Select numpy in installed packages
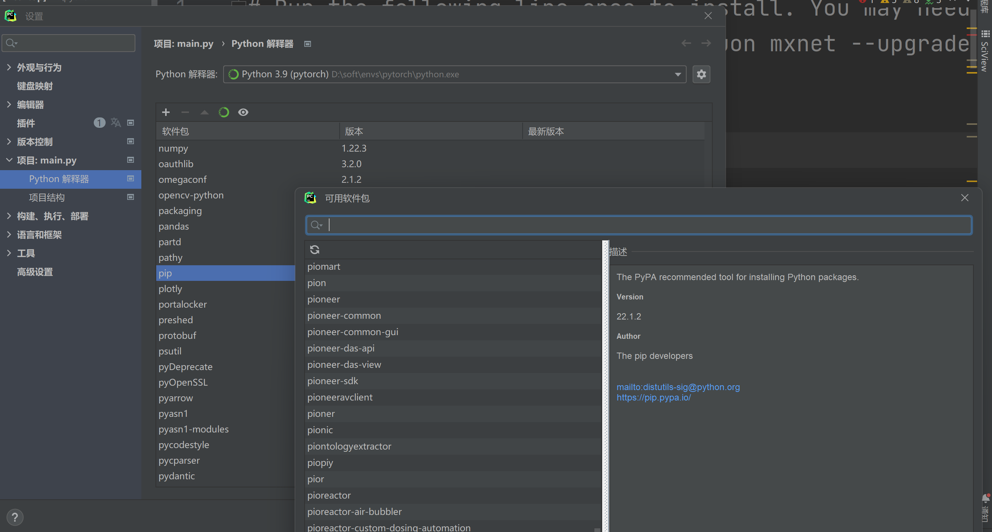The width and height of the screenshot is (992, 532). pyautogui.click(x=173, y=148)
